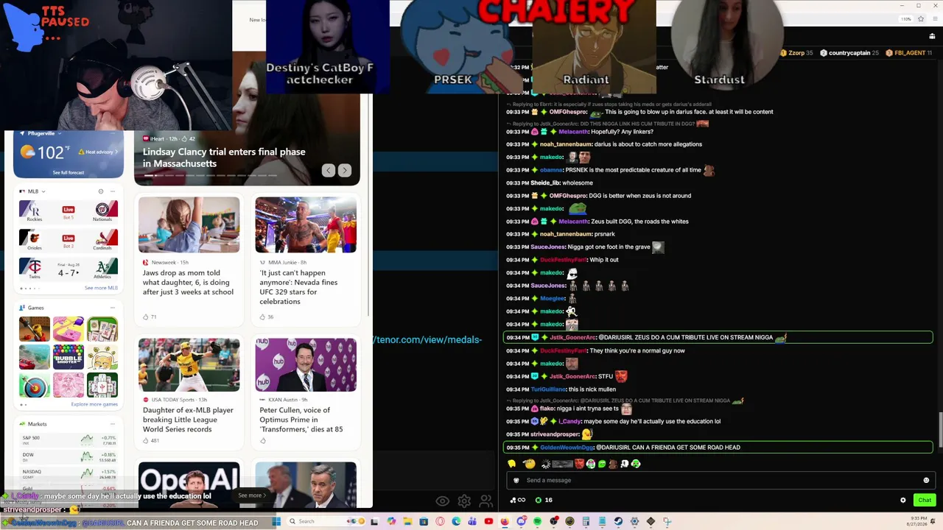The height and width of the screenshot is (530, 943).
Task: Click the Chat send button
Action: coord(925,501)
